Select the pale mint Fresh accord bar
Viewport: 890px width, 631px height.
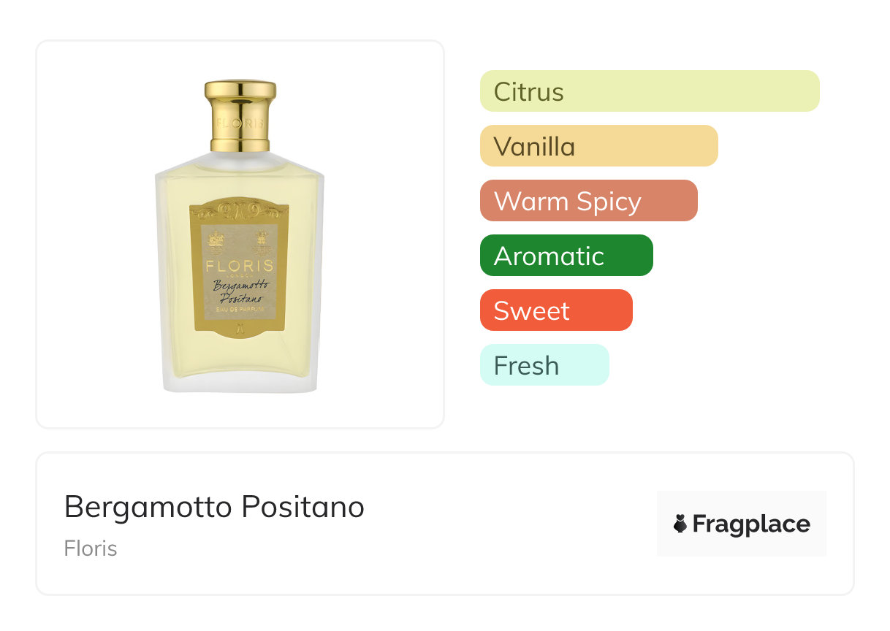pos(544,365)
